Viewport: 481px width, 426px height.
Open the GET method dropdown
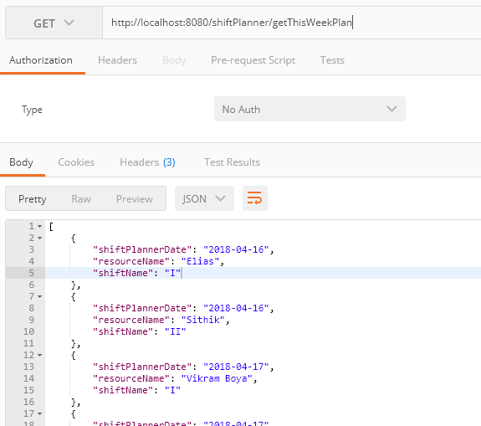(x=54, y=23)
